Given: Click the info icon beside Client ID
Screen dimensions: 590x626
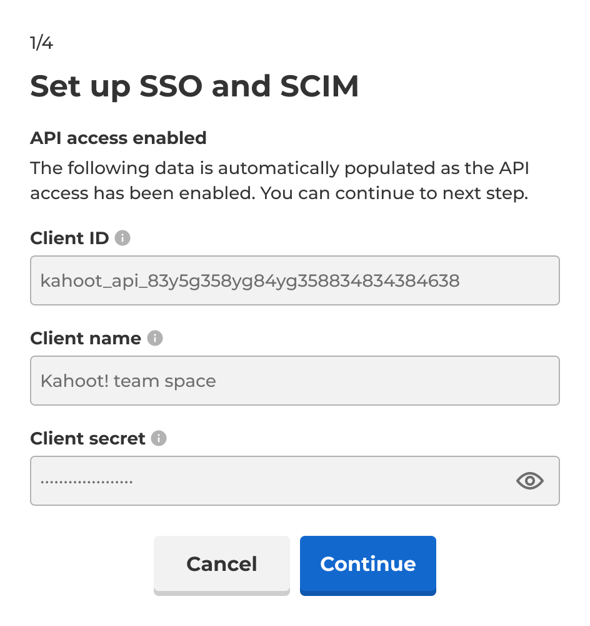Looking at the screenshot, I should tap(122, 238).
